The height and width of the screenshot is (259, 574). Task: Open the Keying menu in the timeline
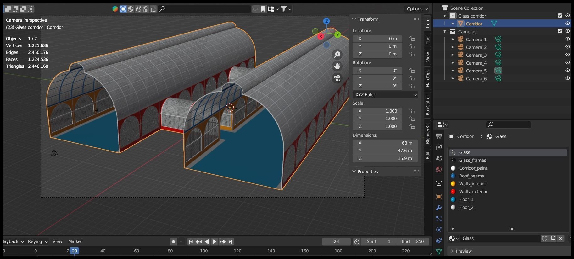37,241
